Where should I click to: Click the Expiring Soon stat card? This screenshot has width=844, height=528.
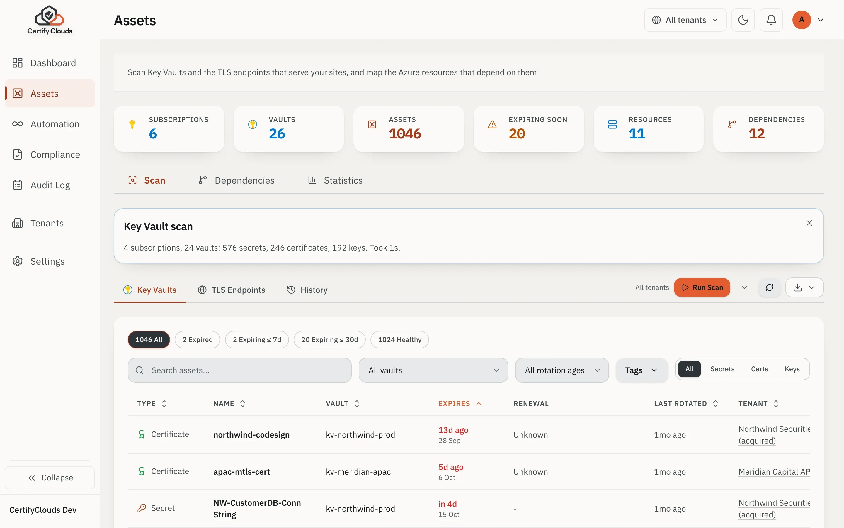point(529,129)
